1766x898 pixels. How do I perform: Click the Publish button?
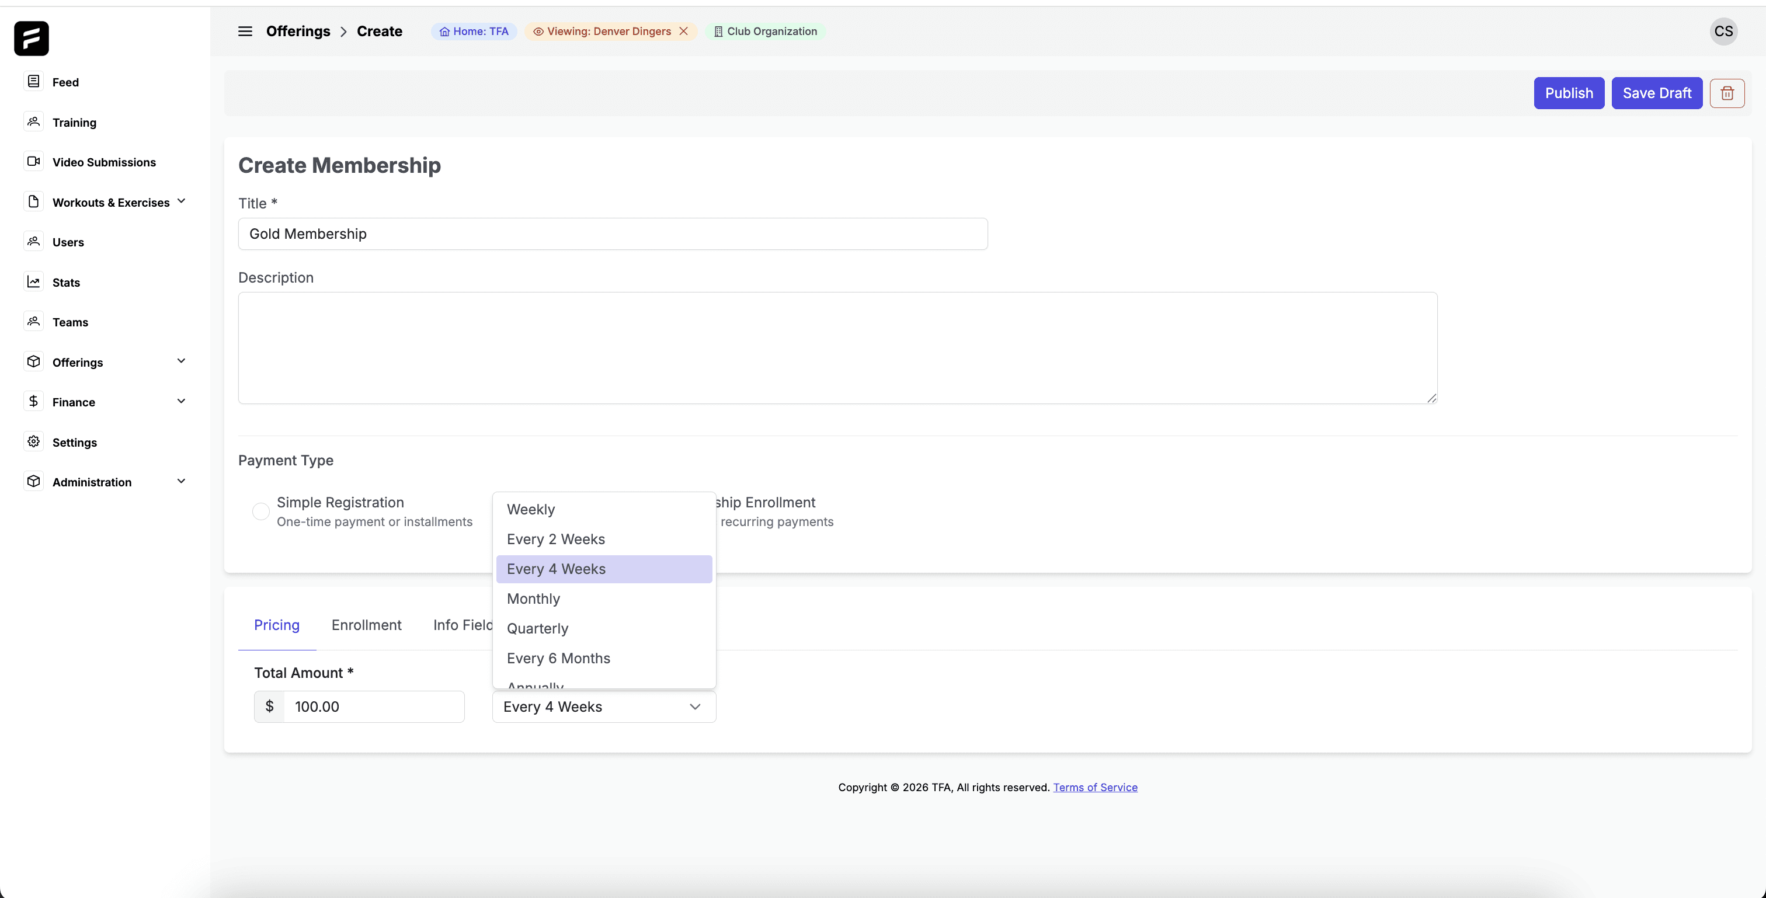tap(1569, 93)
